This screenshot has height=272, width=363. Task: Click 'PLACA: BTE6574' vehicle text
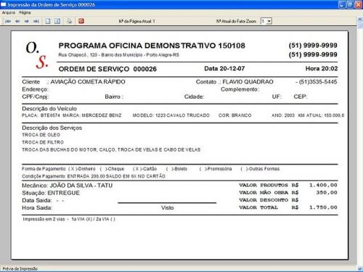tap(41, 115)
